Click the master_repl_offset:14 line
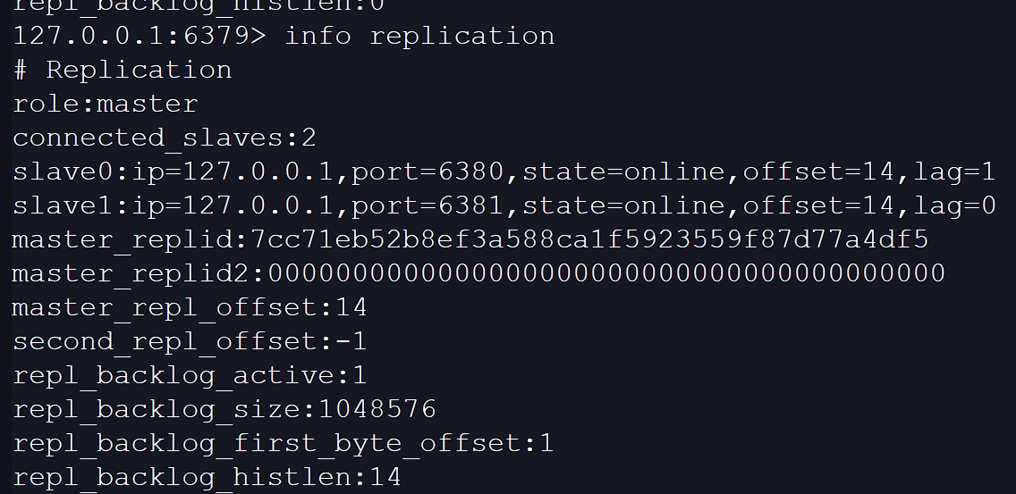The width and height of the screenshot is (1016, 494). point(190,308)
